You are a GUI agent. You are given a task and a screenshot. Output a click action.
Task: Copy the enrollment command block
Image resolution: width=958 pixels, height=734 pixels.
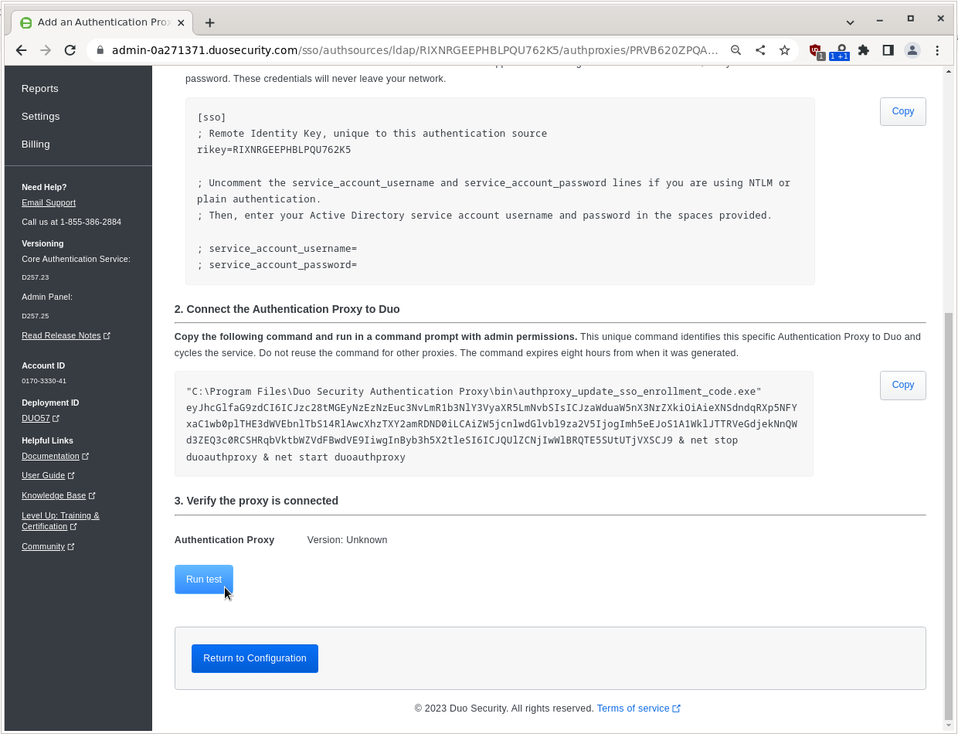[902, 385]
